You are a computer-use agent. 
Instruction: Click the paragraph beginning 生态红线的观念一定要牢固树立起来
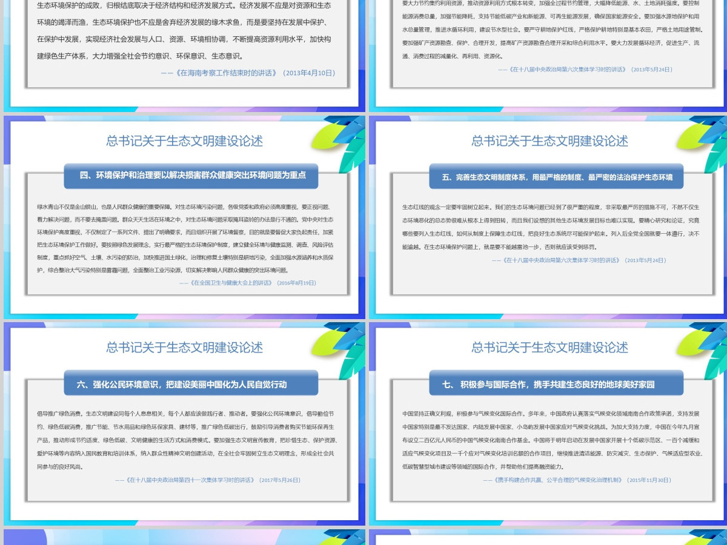[551, 227]
